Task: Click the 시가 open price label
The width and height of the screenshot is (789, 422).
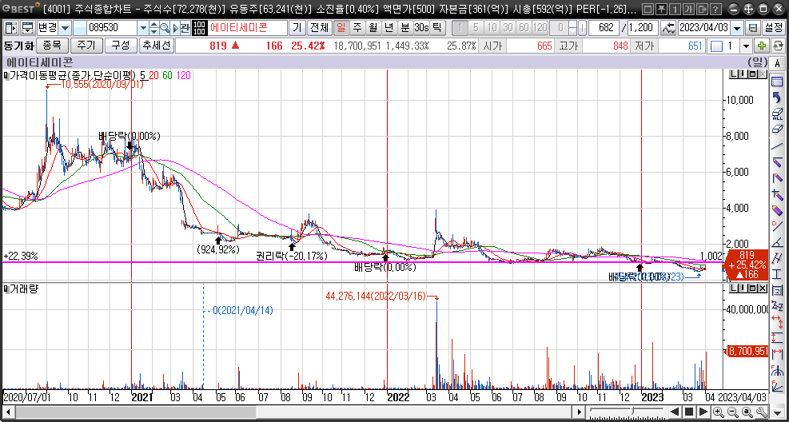Action: pyautogui.click(x=492, y=46)
